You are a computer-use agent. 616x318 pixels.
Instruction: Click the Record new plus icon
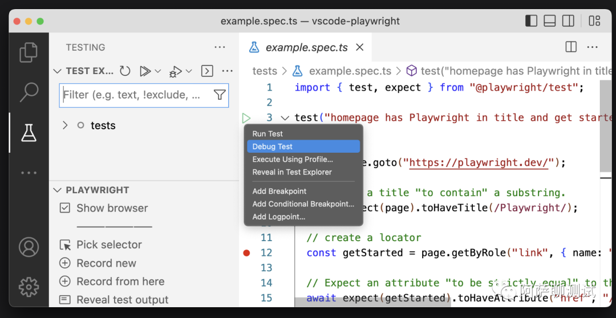(65, 263)
